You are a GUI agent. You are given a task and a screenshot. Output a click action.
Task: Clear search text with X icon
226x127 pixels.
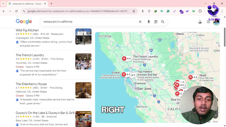click(140, 22)
